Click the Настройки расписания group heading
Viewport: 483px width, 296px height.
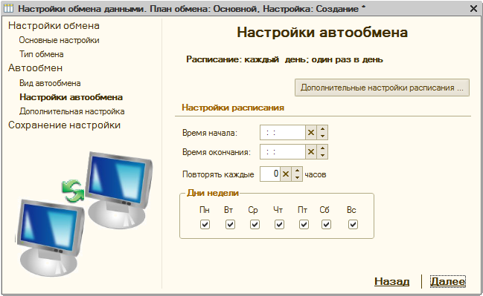pos(233,108)
